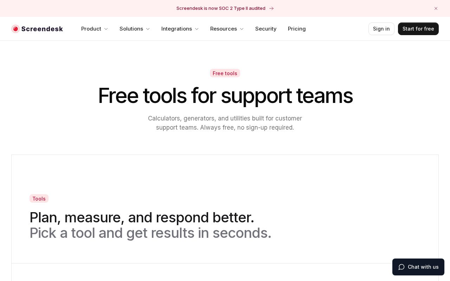The image size is (450, 281).
Task: Open the chat bubble icon in Chat with us
Action: (x=401, y=267)
